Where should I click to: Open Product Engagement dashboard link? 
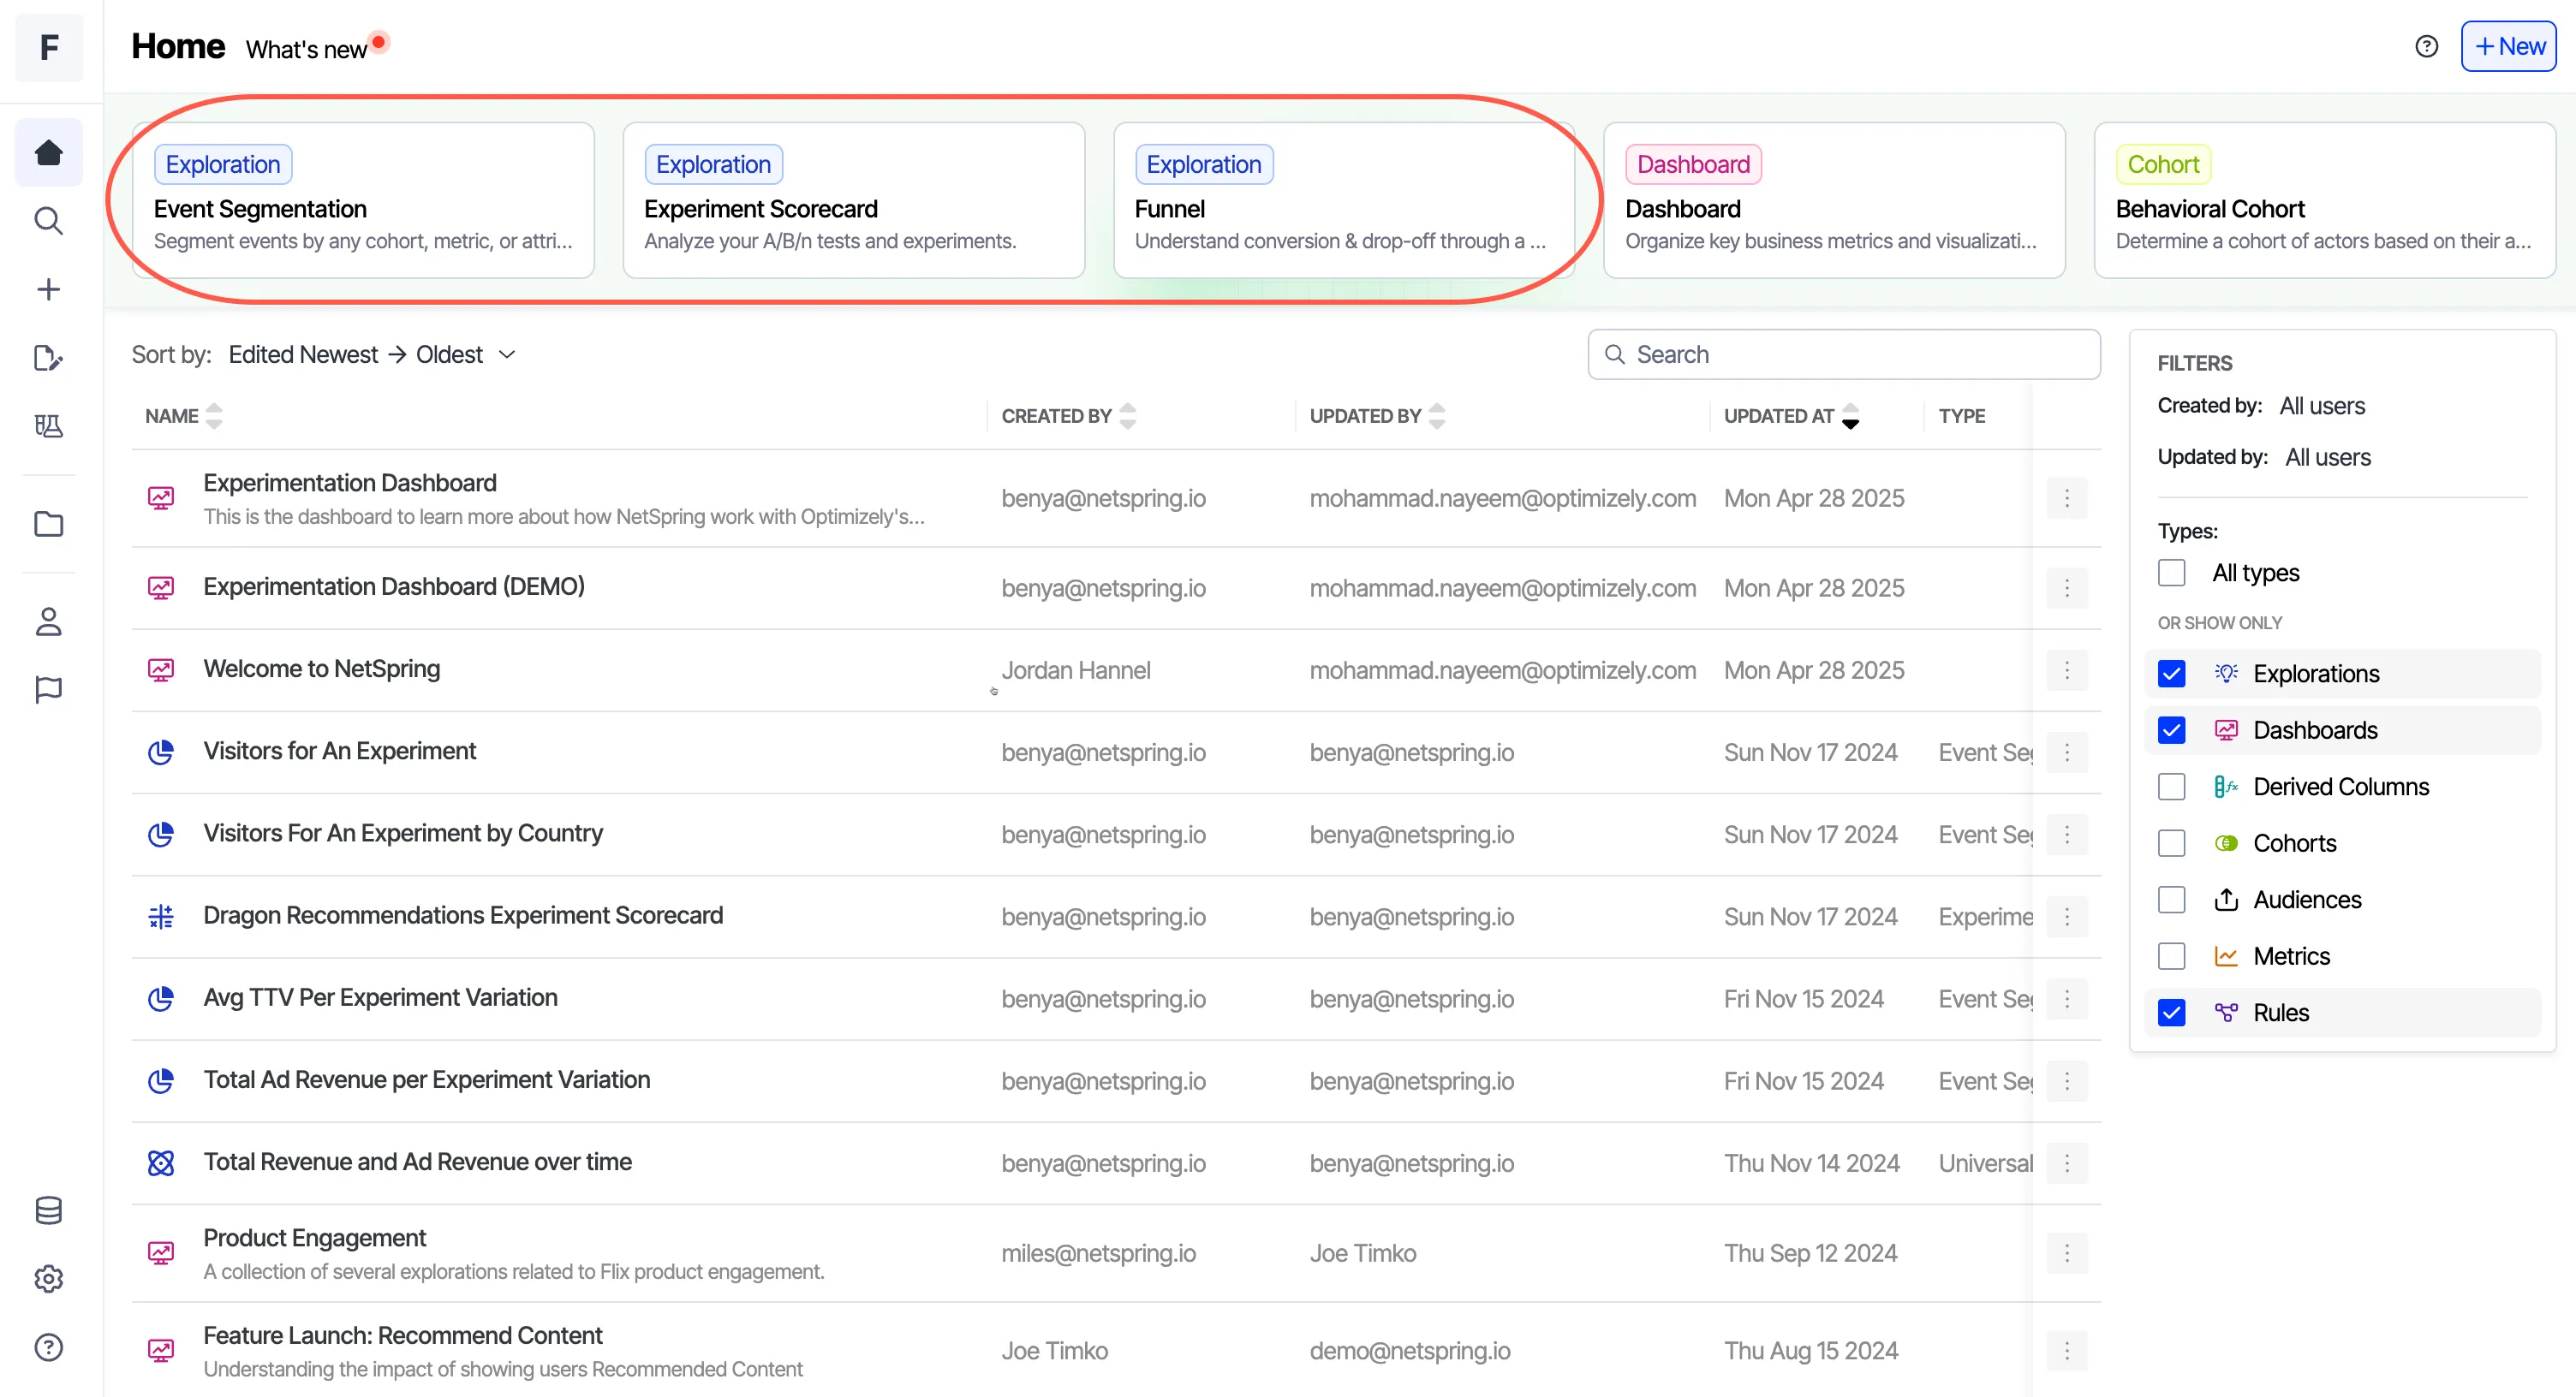(315, 1237)
